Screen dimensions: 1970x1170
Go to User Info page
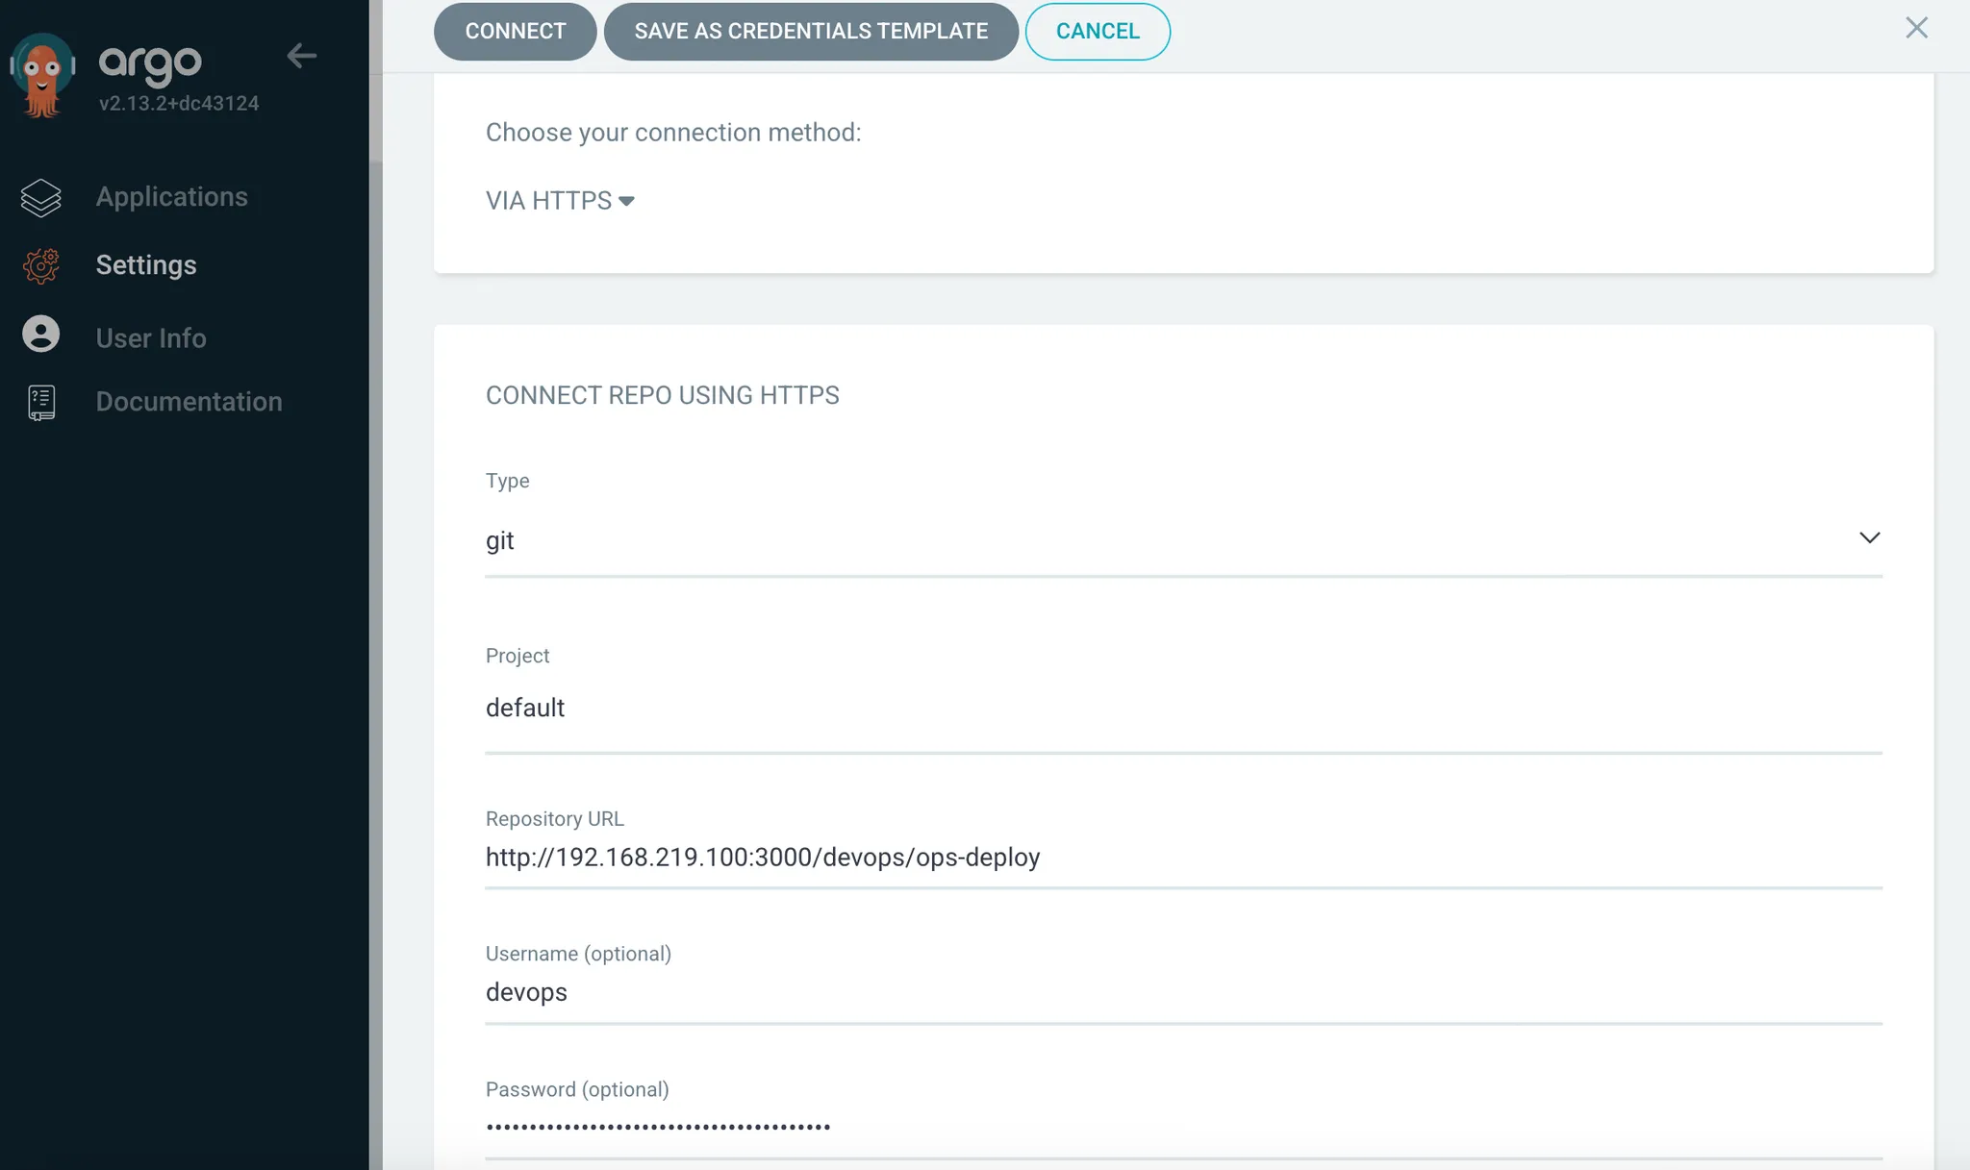pyautogui.click(x=151, y=338)
